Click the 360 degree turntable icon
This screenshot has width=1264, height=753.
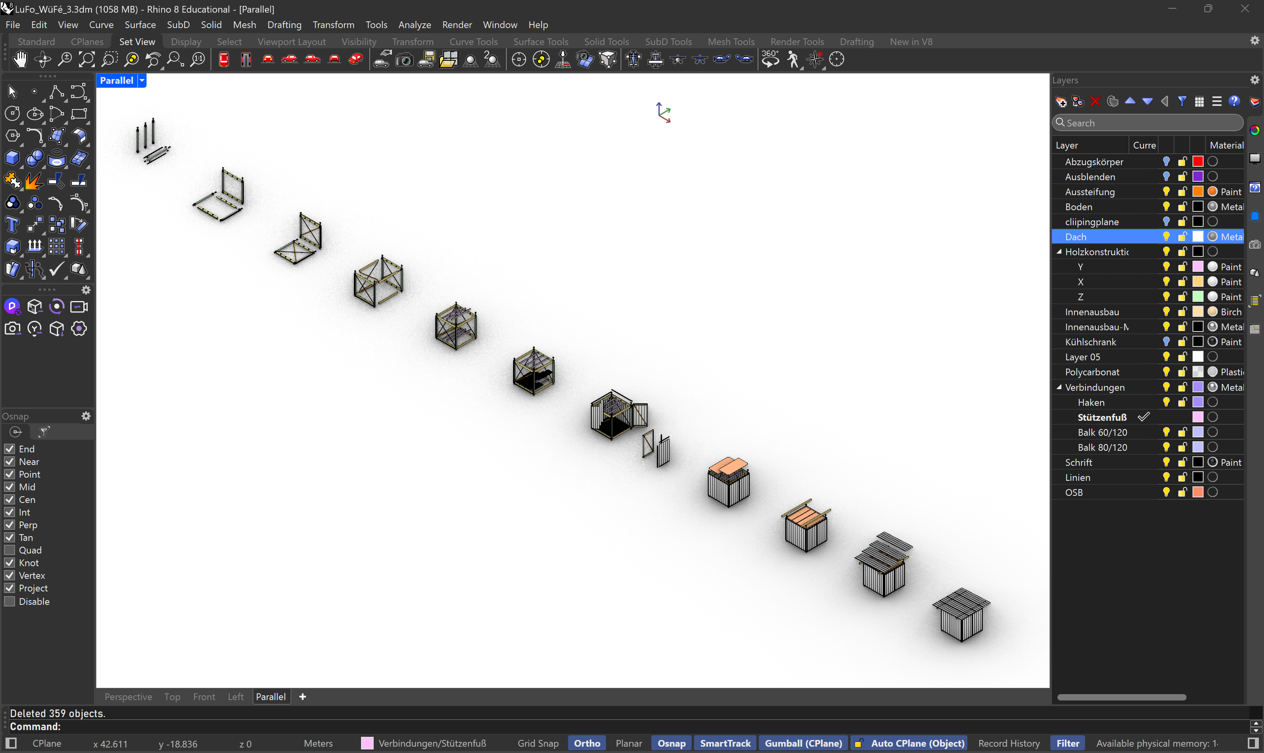point(770,59)
